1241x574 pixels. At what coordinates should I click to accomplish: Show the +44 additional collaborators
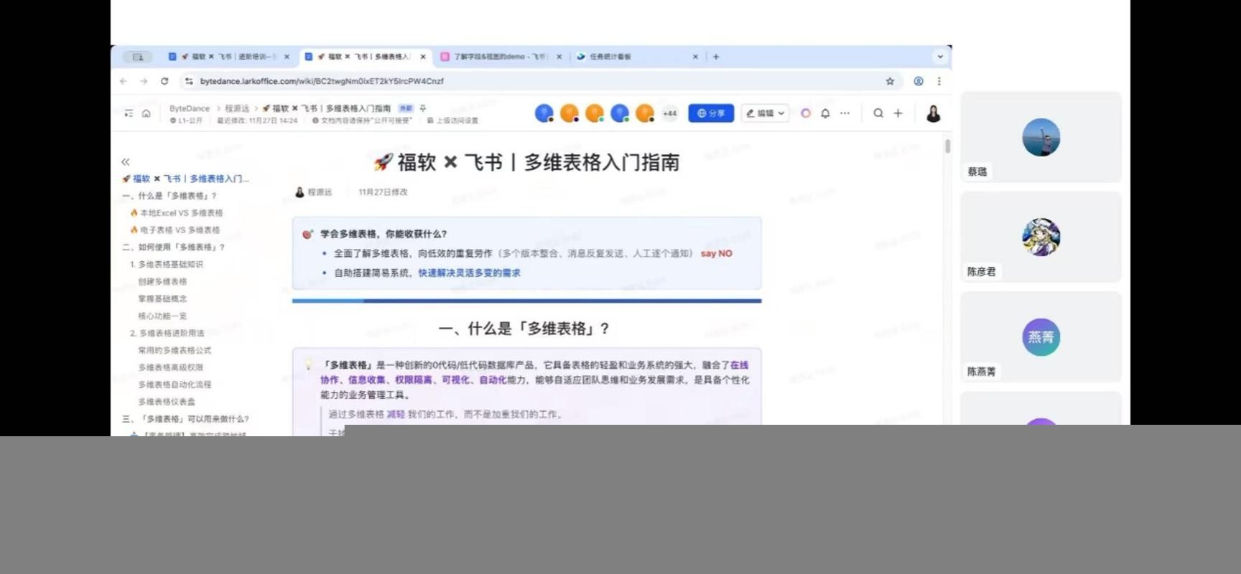click(669, 113)
